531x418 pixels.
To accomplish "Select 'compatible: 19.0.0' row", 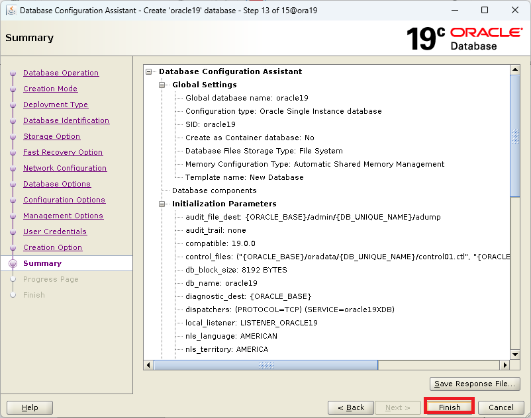I will (x=220, y=243).
